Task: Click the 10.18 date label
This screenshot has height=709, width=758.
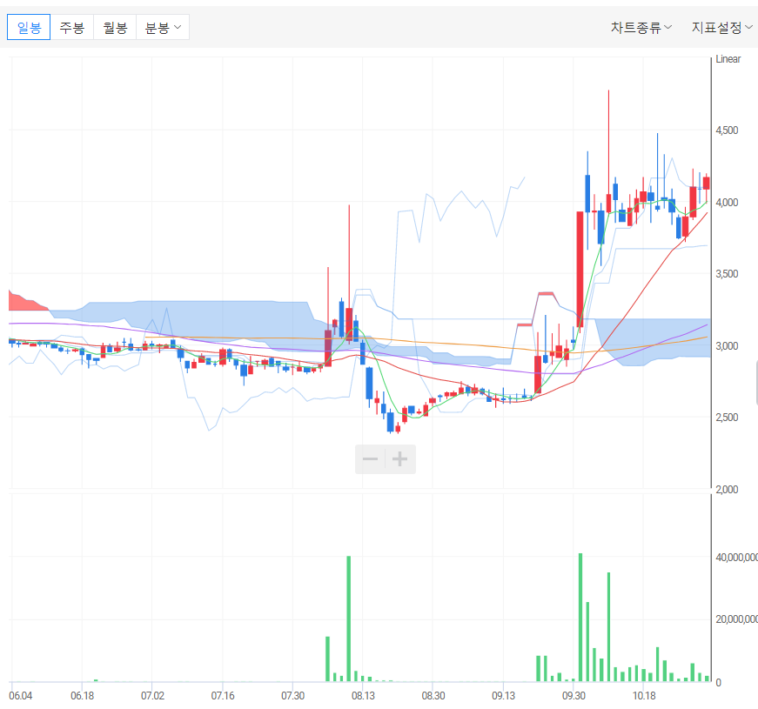Action: 644,696
